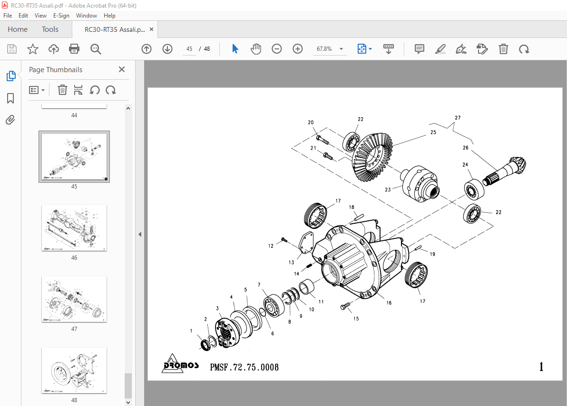The width and height of the screenshot is (567, 406).
Task: Toggle the Page Thumbnails sidebar icon
Action: point(10,76)
